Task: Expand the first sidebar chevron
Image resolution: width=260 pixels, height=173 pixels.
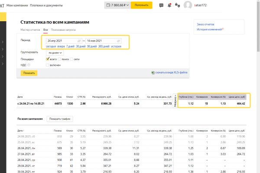Action: click(3, 42)
